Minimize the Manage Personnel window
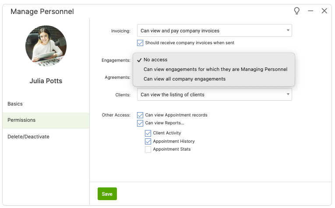The width and height of the screenshot is (335, 208). pyautogui.click(x=310, y=11)
